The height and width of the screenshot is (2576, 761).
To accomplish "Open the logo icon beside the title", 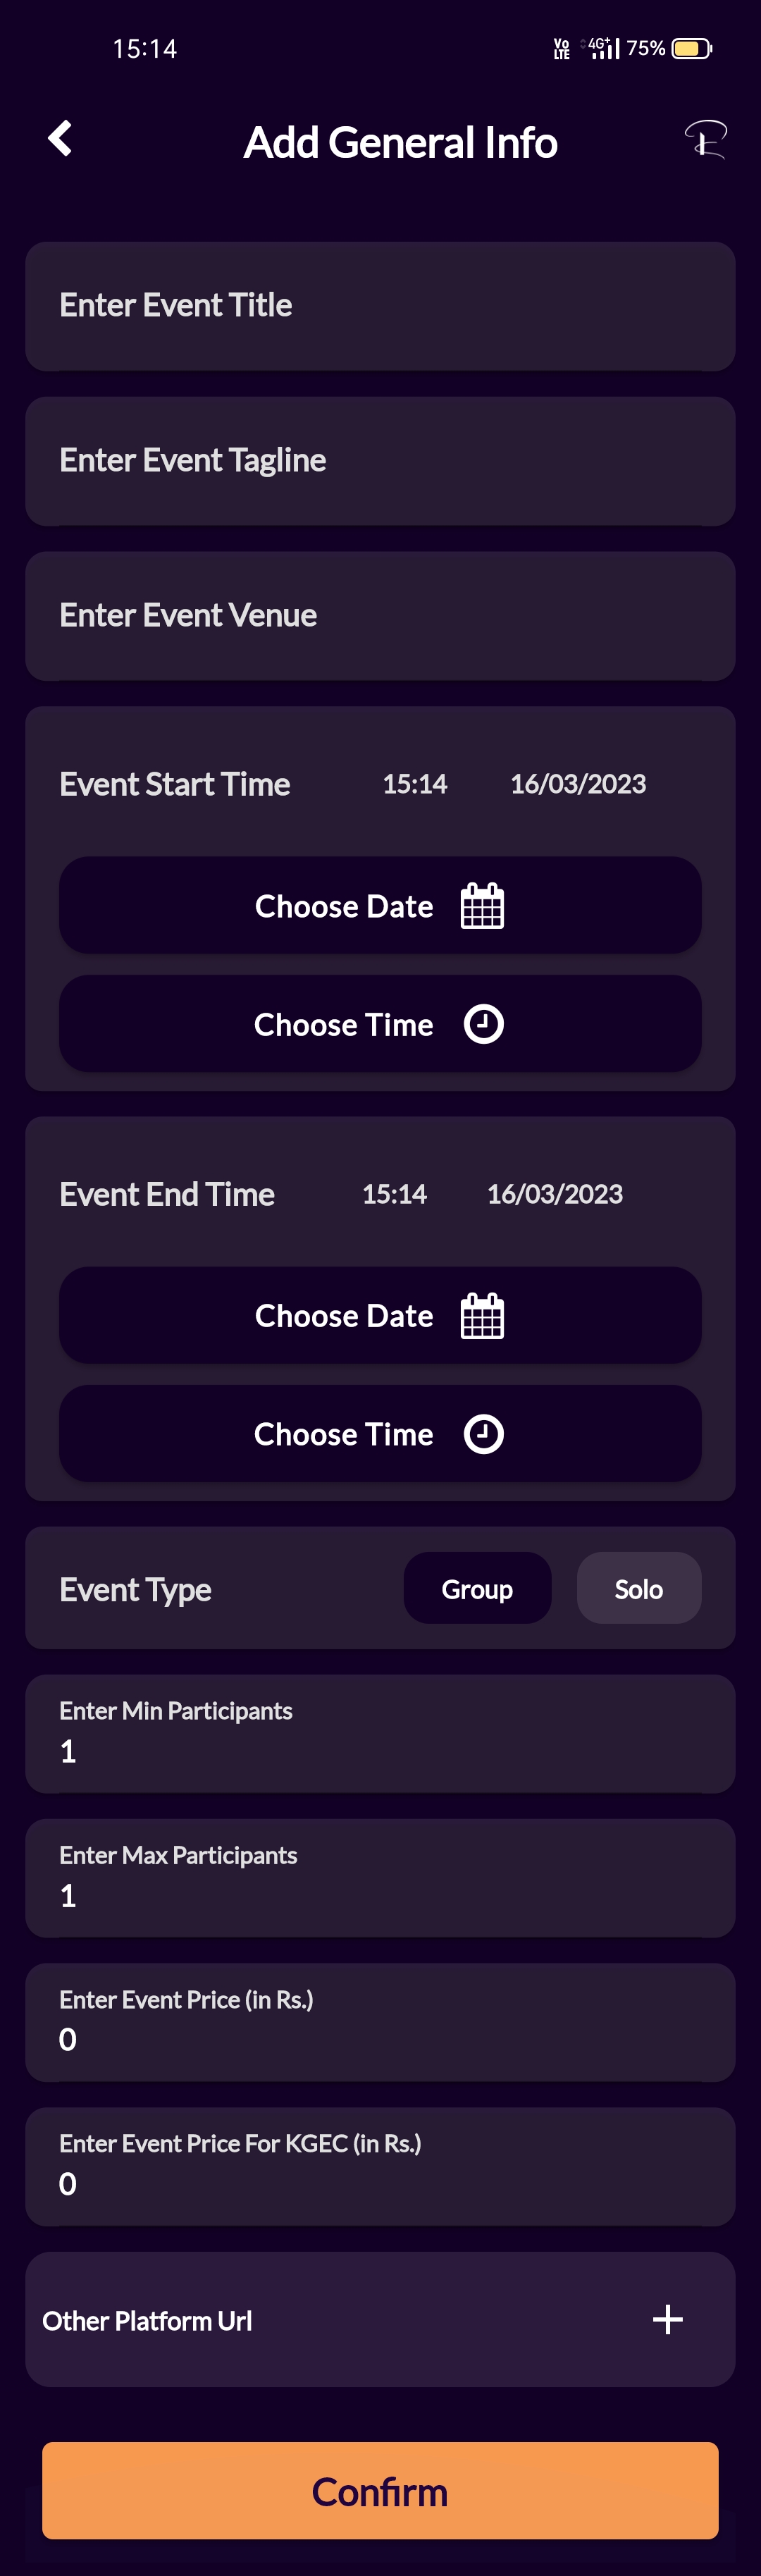I will [705, 139].
